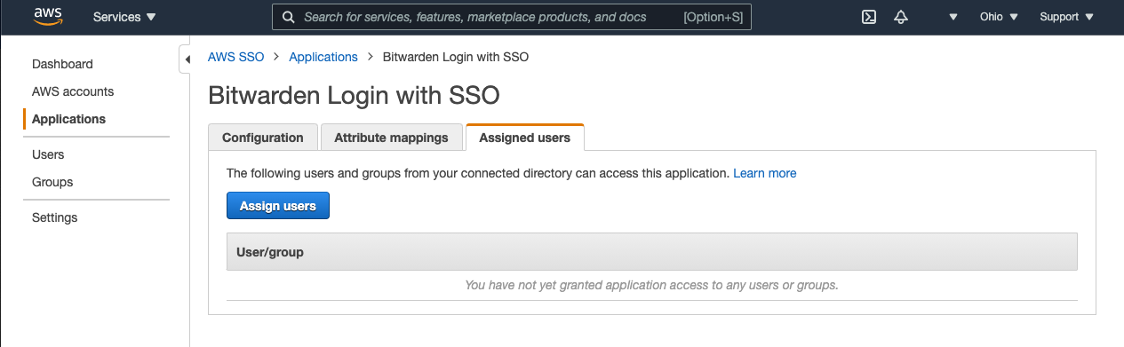Open the Services dropdown menu
The width and height of the screenshot is (1124, 347).
(124, 17)
